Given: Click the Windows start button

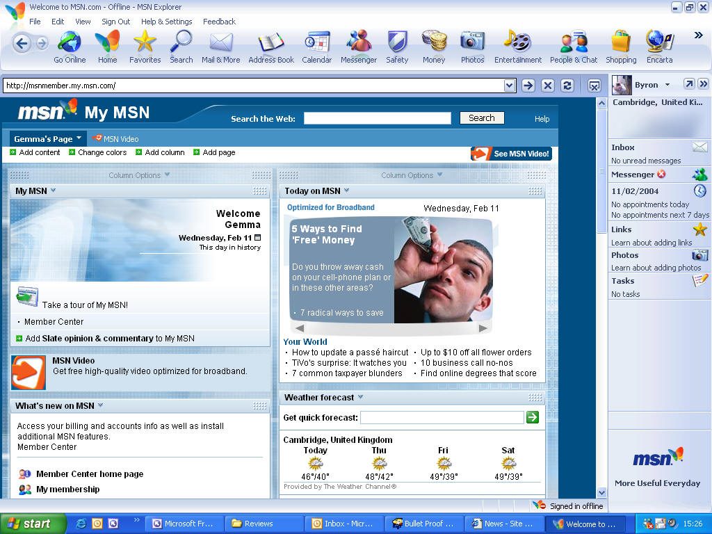Looking at the screenshot, I should pos(33,524).
